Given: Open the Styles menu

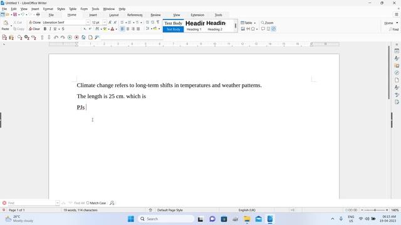Looking at the screenshot, I should tap(61, 9).
